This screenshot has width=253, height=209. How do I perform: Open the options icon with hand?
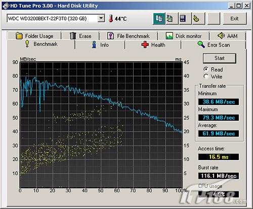click(198, 18)
